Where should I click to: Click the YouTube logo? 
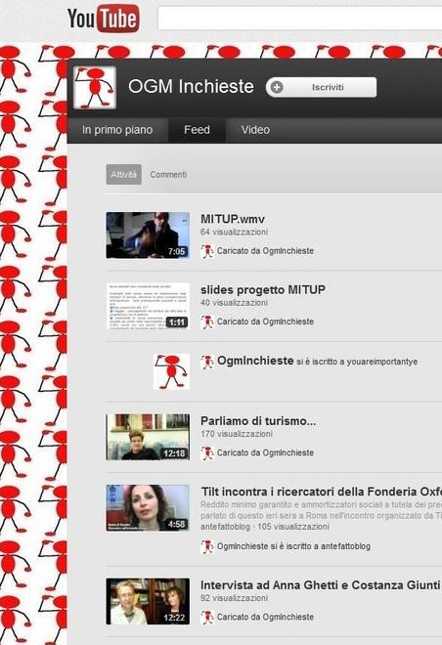tap(104, 19)
